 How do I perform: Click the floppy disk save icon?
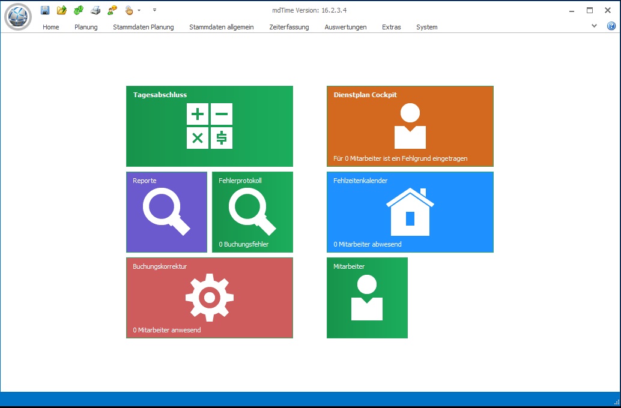point(45,10)
